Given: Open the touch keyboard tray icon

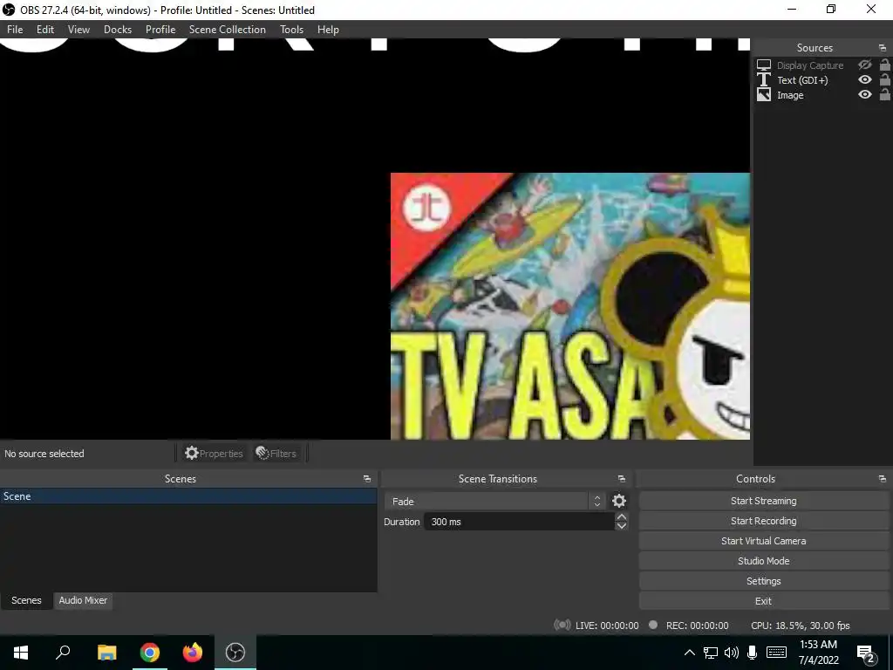Looking at the screenshot, I should pos(776,653).
